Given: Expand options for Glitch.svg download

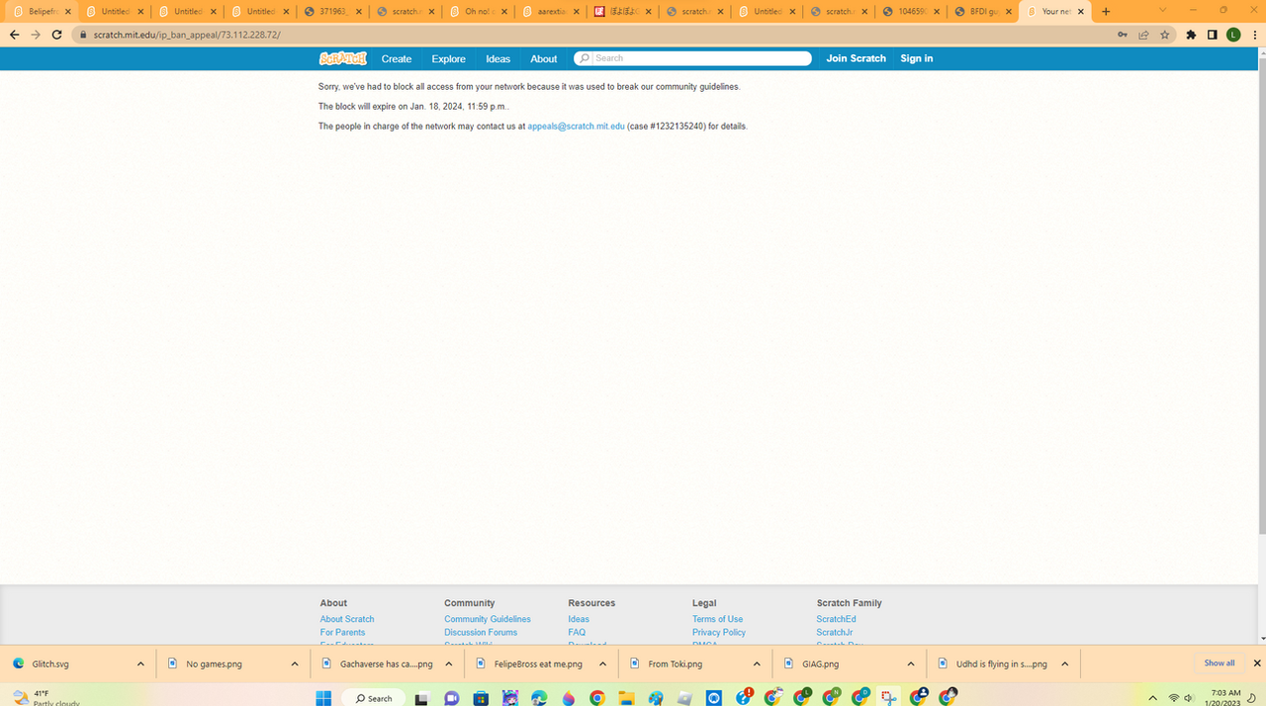Looking at the screenshot, I should click(x=140, y=664).
